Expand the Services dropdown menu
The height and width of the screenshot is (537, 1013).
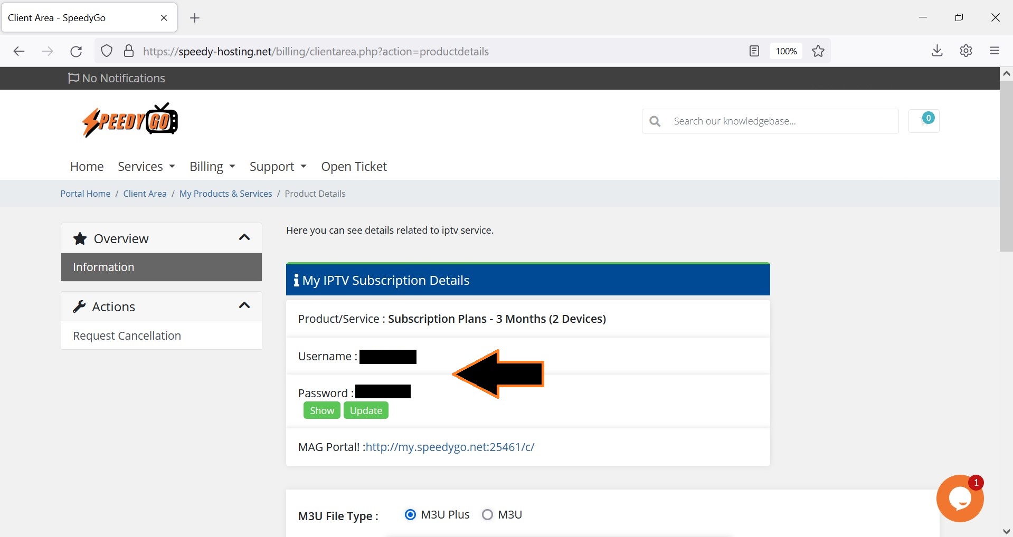146,166
